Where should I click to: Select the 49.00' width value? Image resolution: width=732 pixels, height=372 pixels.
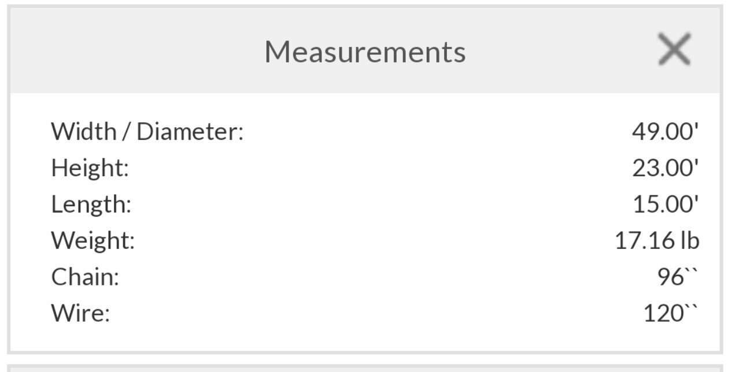[665, 131]
